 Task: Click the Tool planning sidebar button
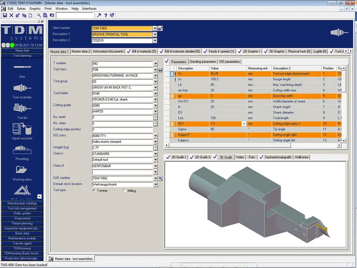coord(22,56)
